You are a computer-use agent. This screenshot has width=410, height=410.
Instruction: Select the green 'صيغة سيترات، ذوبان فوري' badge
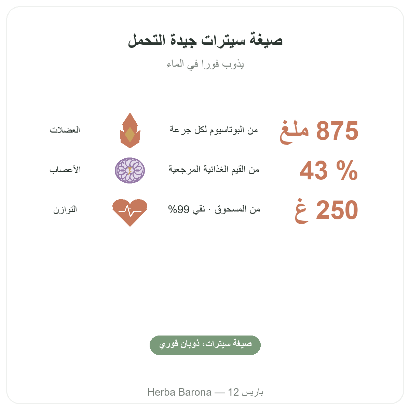click(205, 345)
